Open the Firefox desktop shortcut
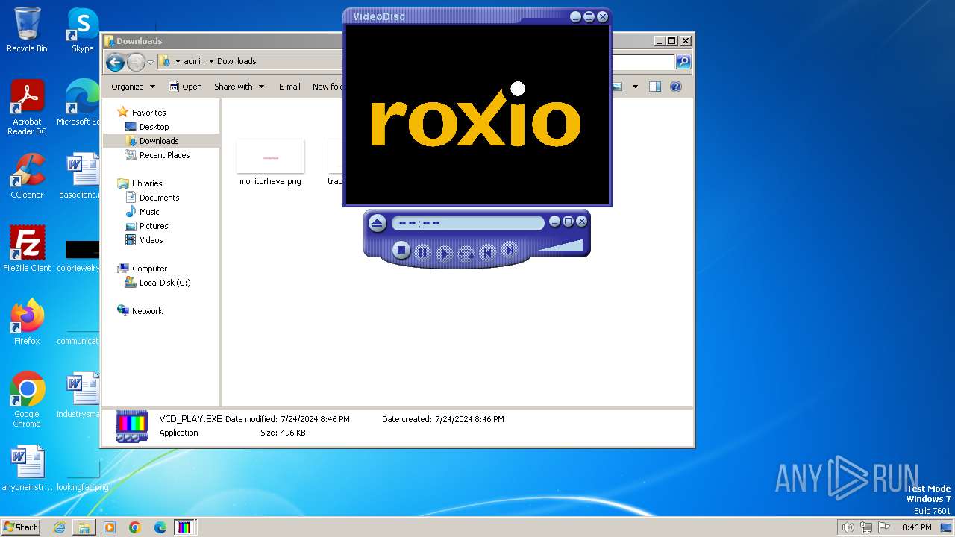Image resolution: width=955 pixels, height=537 pixels. (x=27, y=322)
